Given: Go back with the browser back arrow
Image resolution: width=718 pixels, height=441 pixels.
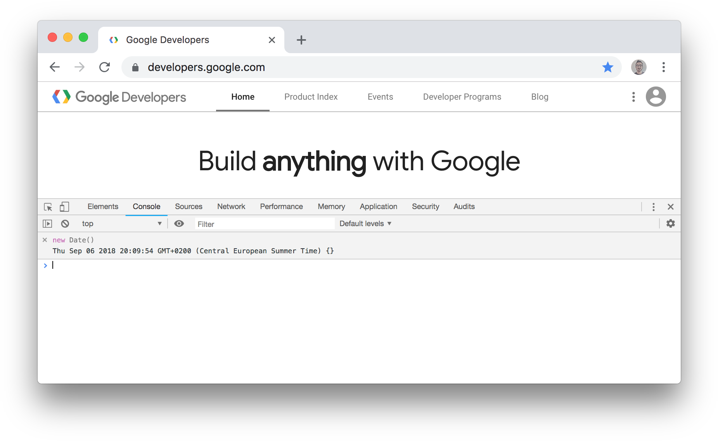Looking at the screenshot, I should (55, 67).
